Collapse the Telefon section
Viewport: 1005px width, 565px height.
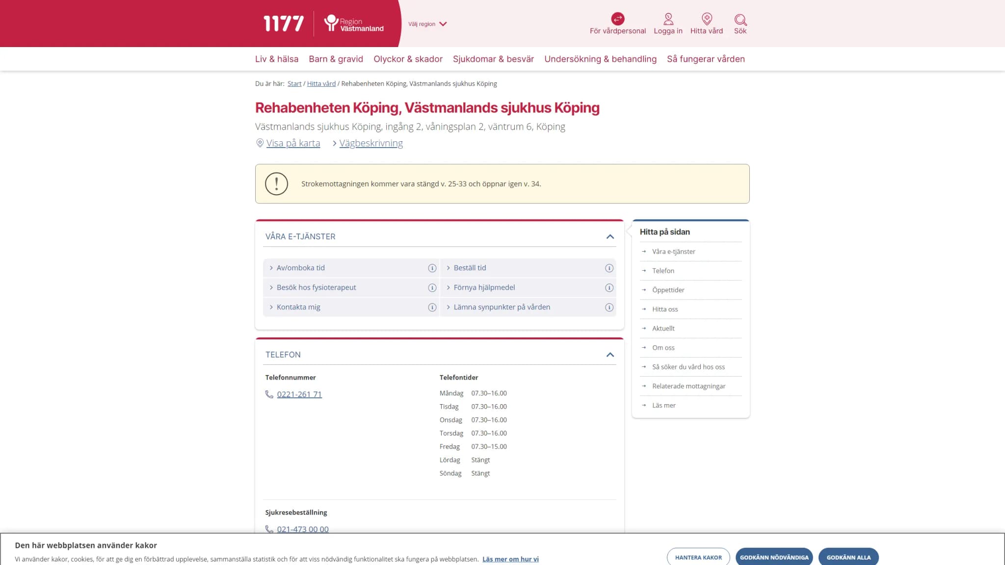610,355
